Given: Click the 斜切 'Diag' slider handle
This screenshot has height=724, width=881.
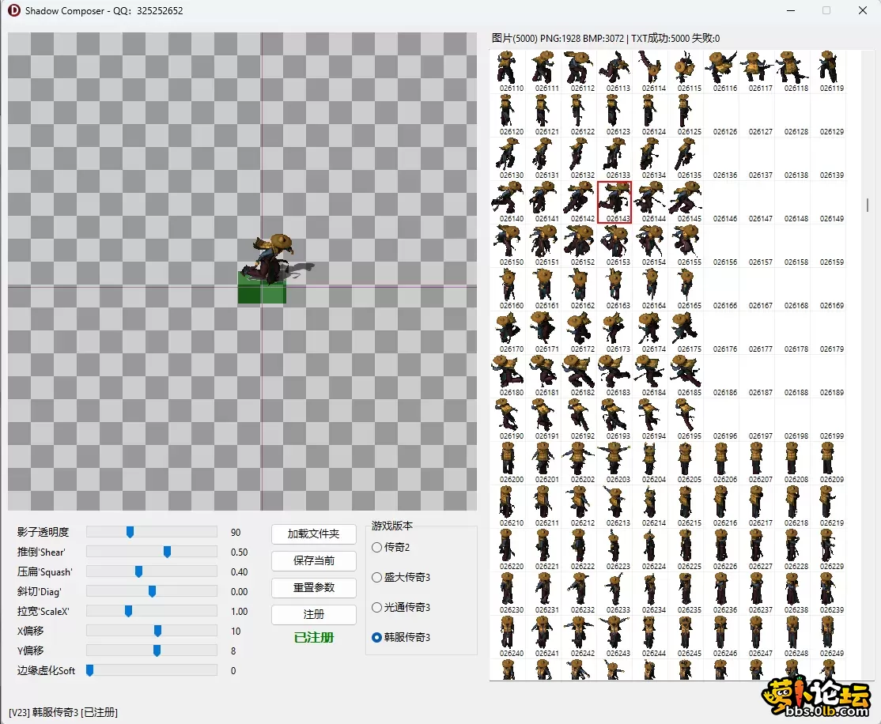Looking at the screenshot, I should (x=152, y=591).
